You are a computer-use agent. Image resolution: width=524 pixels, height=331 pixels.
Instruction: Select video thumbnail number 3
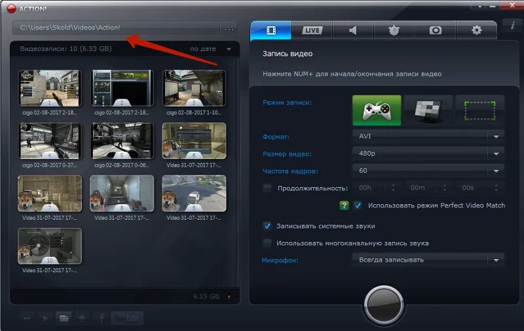194,88
